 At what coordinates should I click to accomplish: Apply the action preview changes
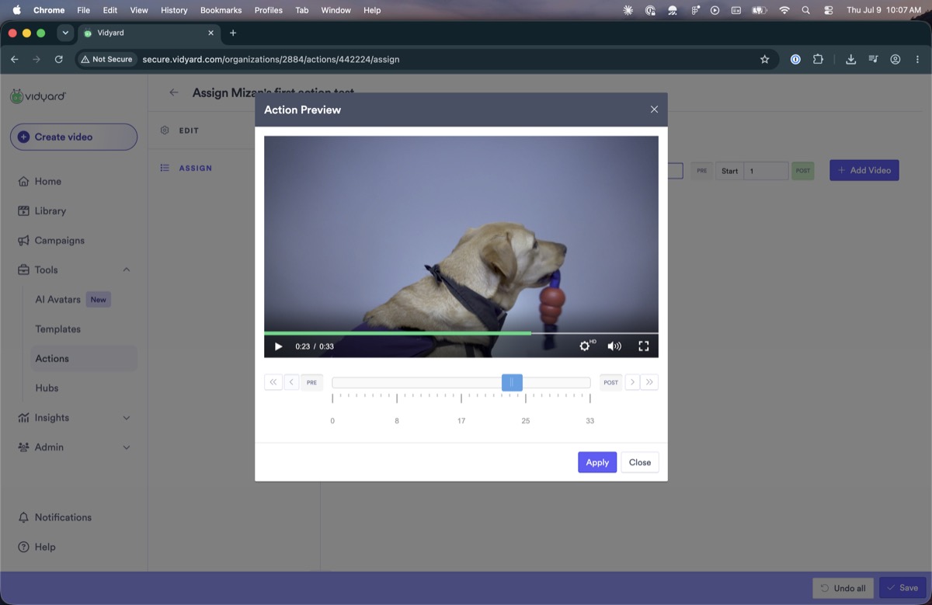(x=597, y=462)
